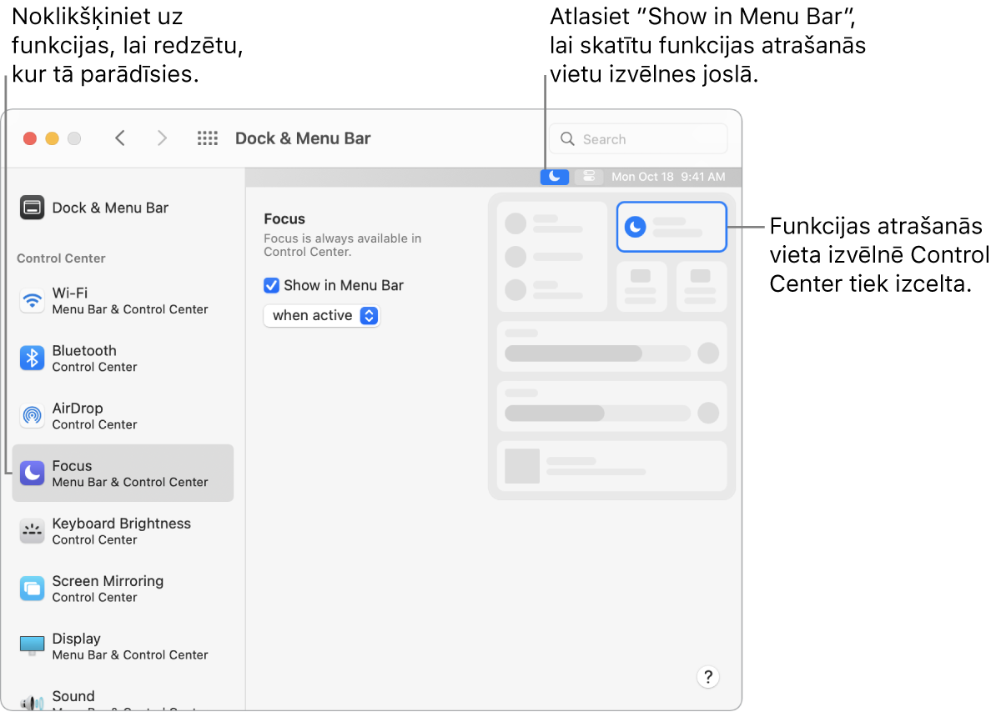This screenshot has height=712, width=996.
Task: Click the "Focus" heading in right pane
Action: 284,219
